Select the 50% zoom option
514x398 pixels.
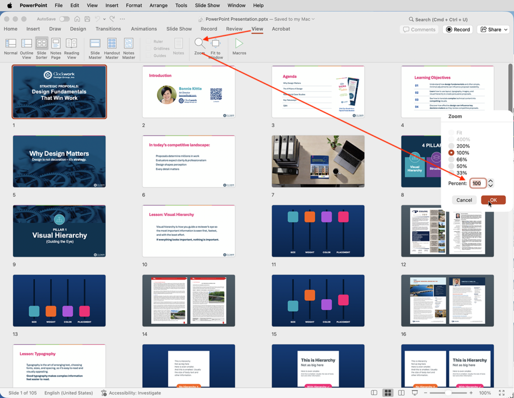click(x=451, y=166)
